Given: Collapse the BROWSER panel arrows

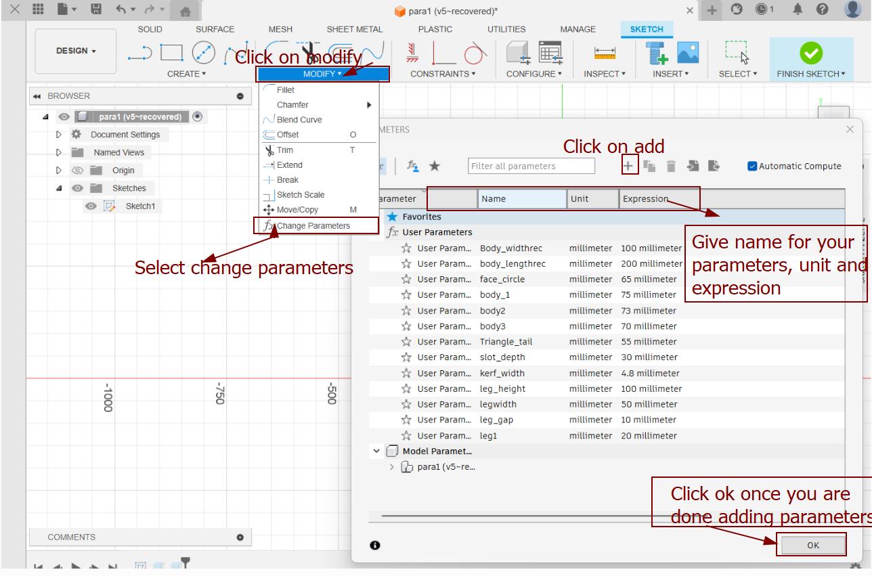Looking at the screenshot, I should pyautogui.click(x=37, y=96).
